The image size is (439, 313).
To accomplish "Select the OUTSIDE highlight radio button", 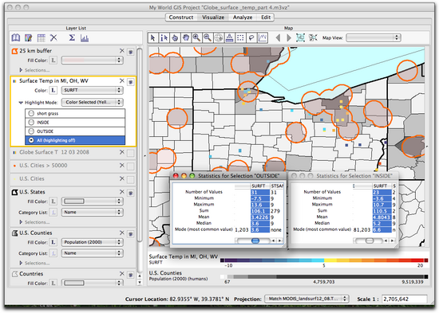I will tap(31, 131).
